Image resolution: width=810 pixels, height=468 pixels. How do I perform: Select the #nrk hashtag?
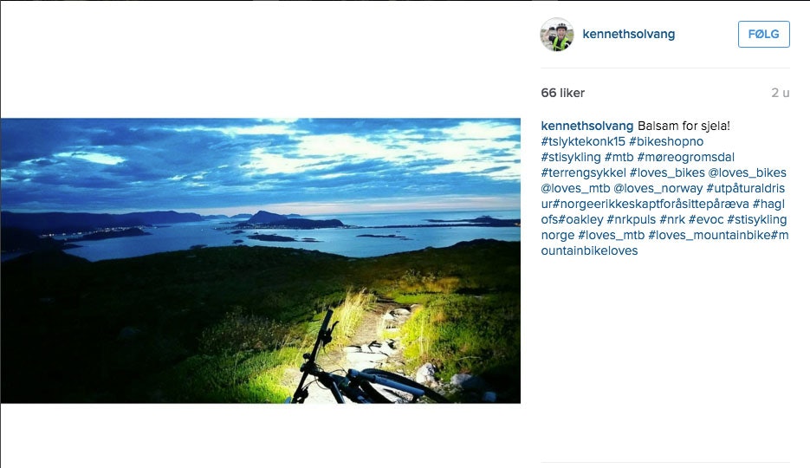pos(672,219)
